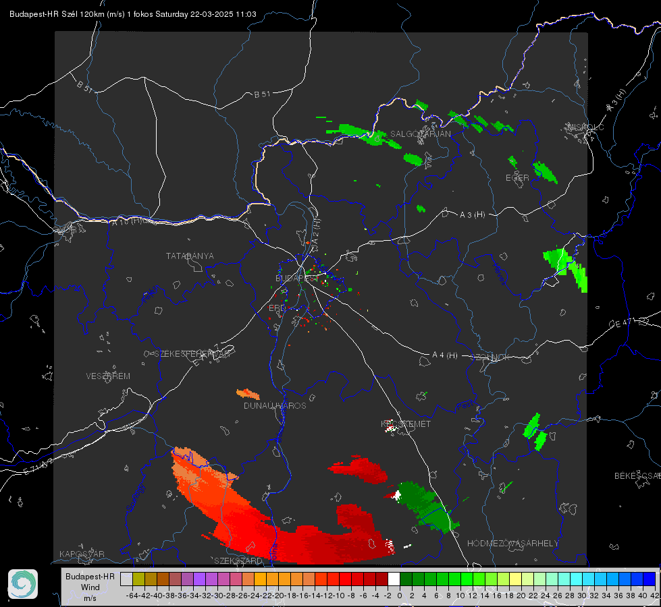Viewport: 661px width, 607px height.
Task: Click the blue Tolna county label
Action: 274,552
